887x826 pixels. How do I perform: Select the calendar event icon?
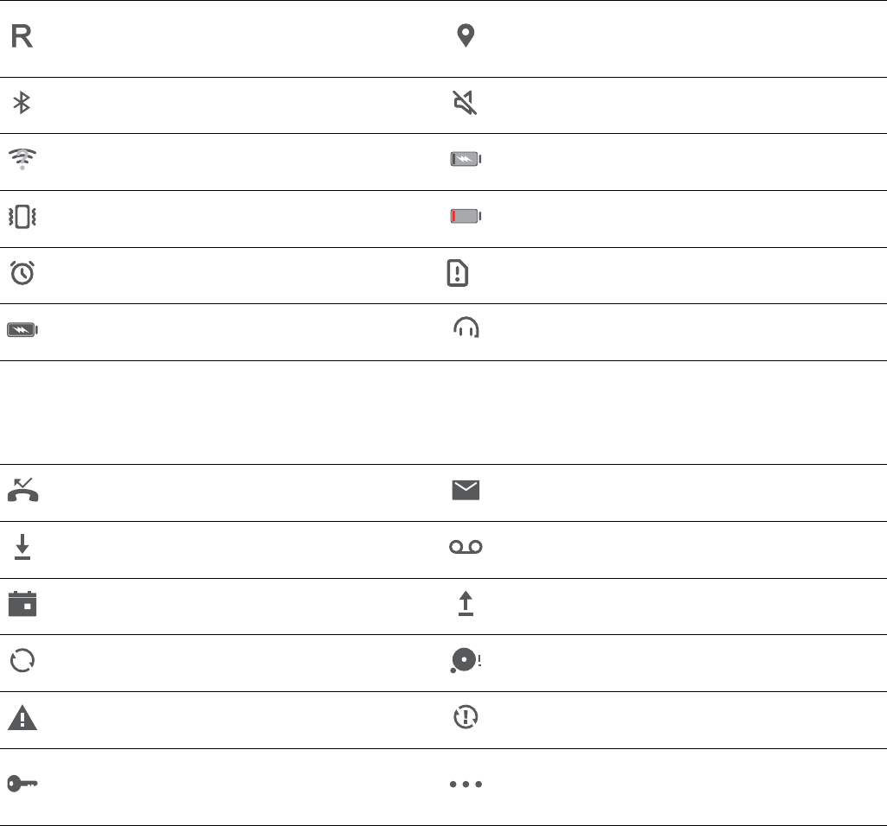[22, 604]
